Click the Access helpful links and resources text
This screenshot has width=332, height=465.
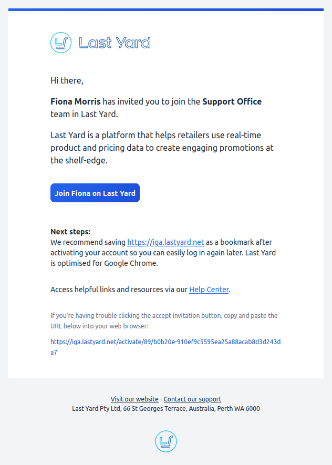coord(119,290)
